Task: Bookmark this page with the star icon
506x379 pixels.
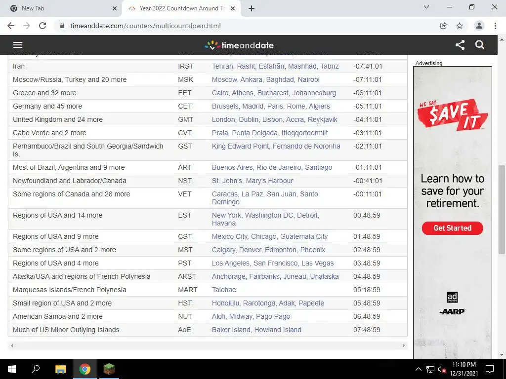Action: (460, 26)
